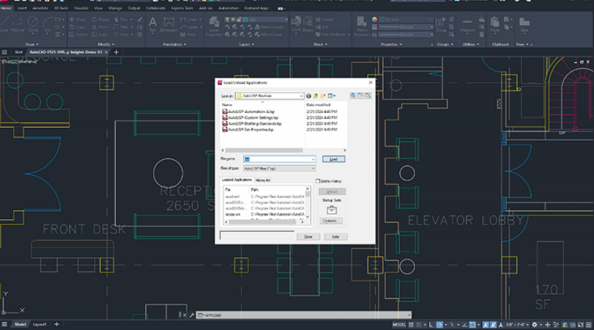Click the Close button in dialog
The image size is (594, 330).
(308, 236)
